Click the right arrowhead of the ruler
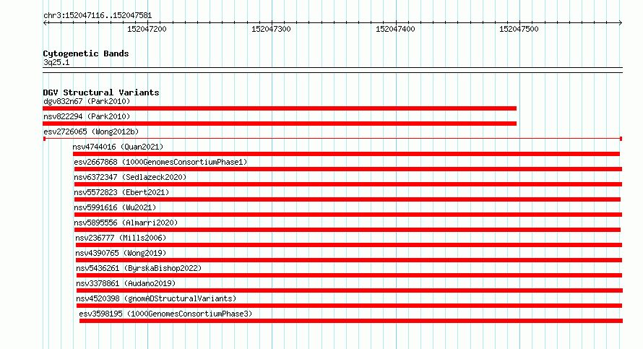Viewport: 643px width, 349px height. (x=621, y=22)
